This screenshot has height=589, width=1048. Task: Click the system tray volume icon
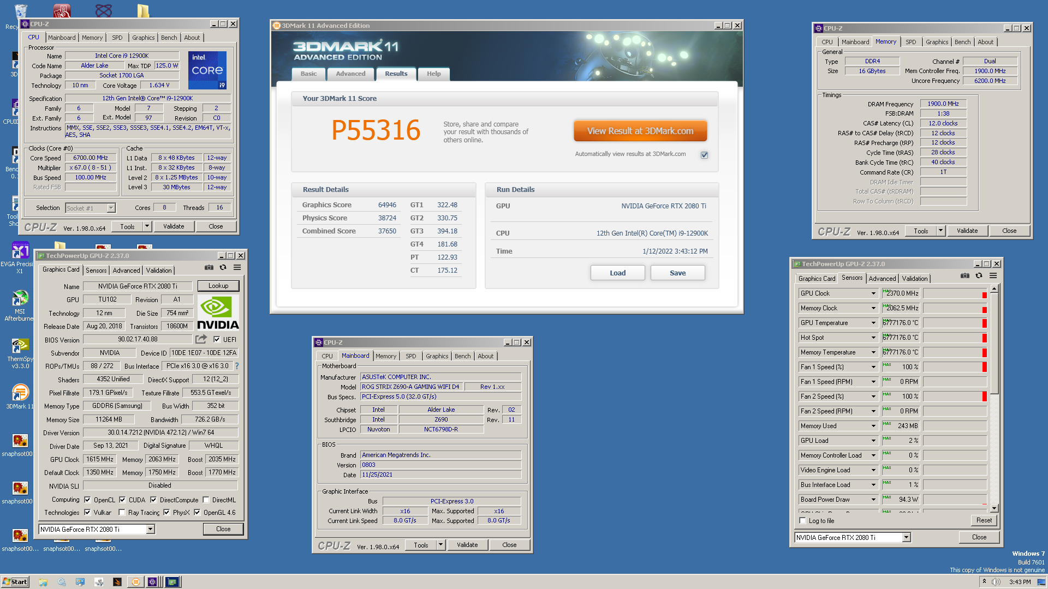(x=996, y=582)
